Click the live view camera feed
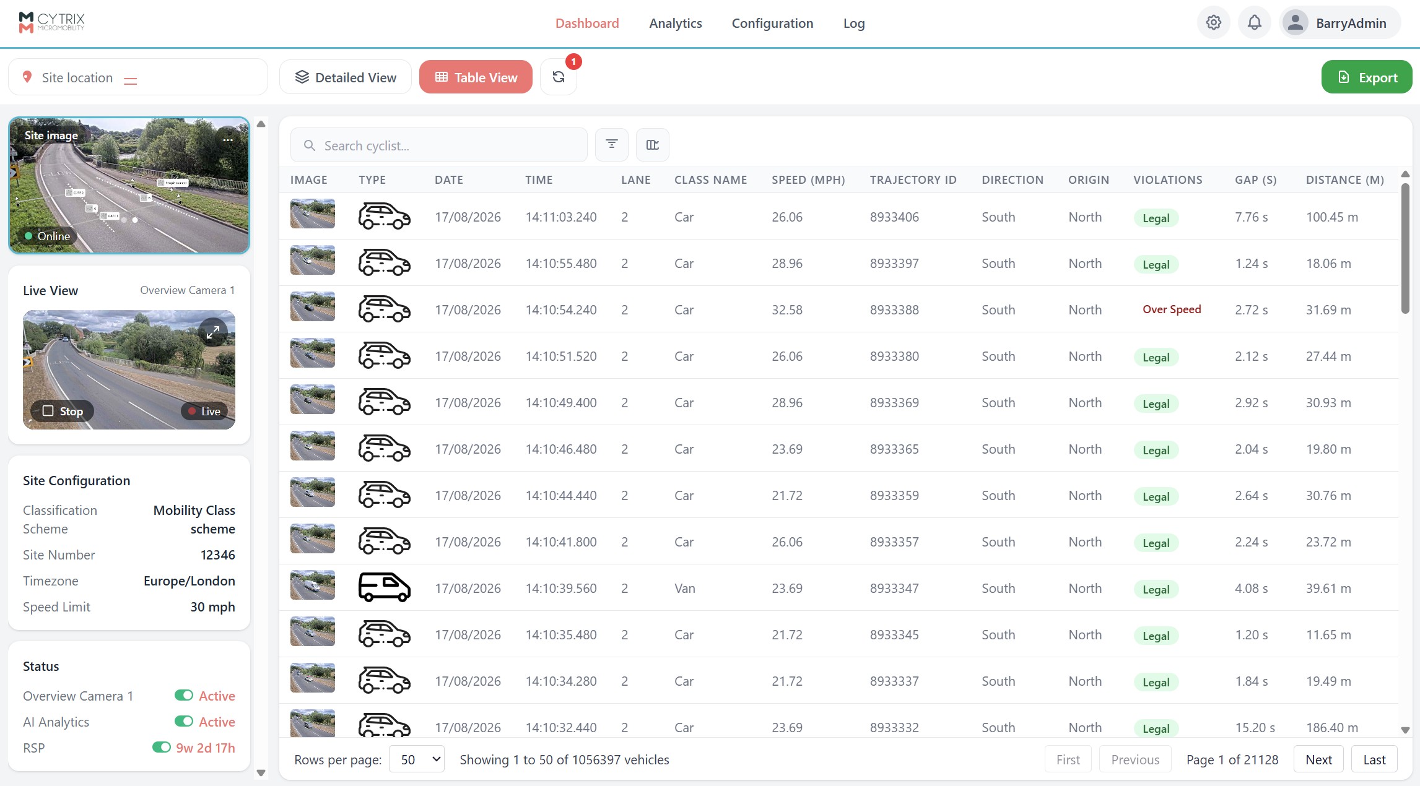Screen dimensions: 1420x786 [x=129, y=369]
